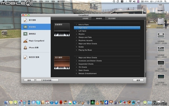Click the basic piano course thumbnail
This screenshot has height=106, width=169.
coord(62,30)
